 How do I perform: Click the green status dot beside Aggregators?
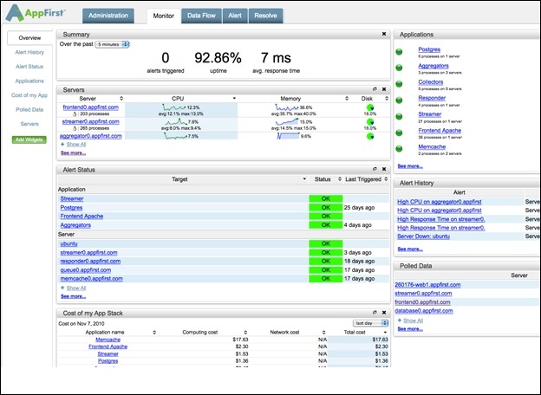pyautogui.click(x=399, y=68)
